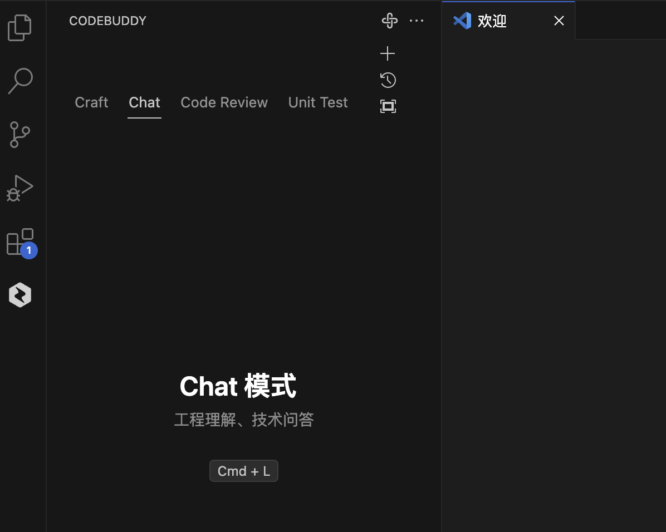
Task: Open chat history with the clock icon
Action: pyautogui.click(x=388, y=80)
